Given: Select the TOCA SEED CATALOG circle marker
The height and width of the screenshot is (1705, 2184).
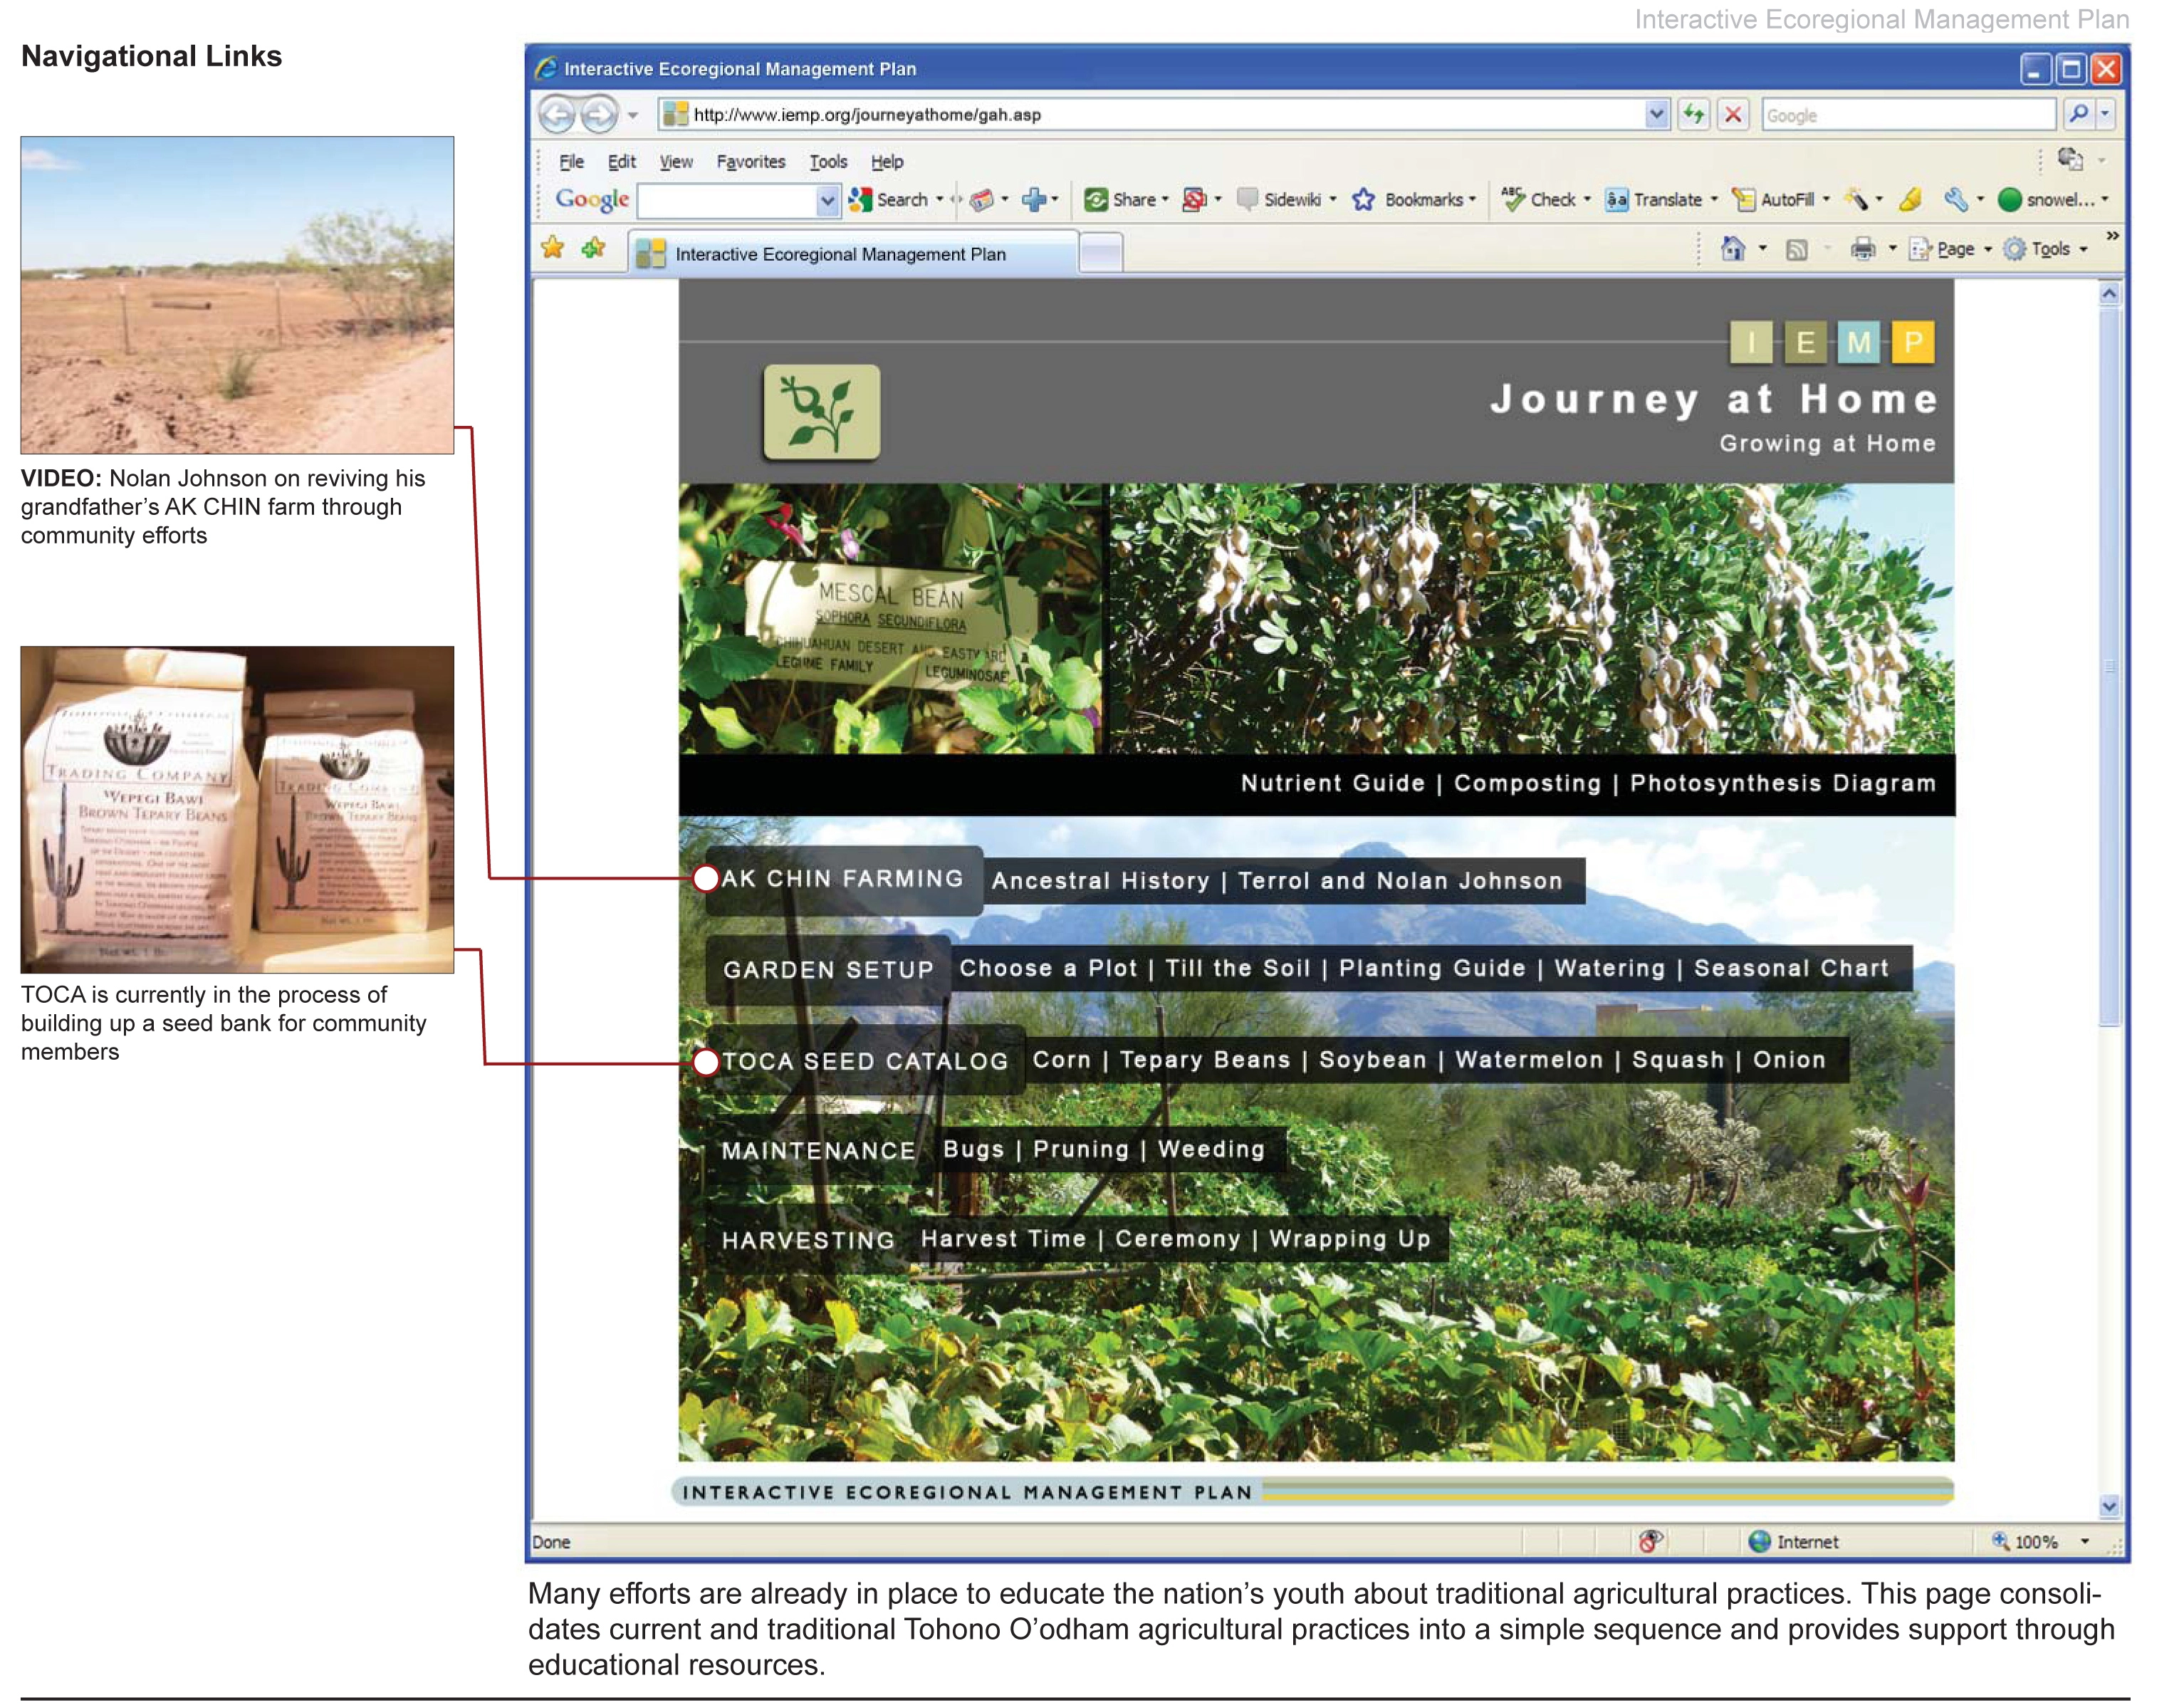Looking at the screenshot, I should click(x=706, y=1062).
